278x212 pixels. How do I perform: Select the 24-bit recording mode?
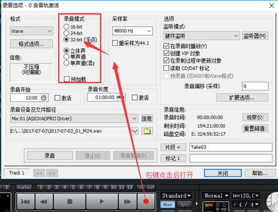click(x=66, y=33)
